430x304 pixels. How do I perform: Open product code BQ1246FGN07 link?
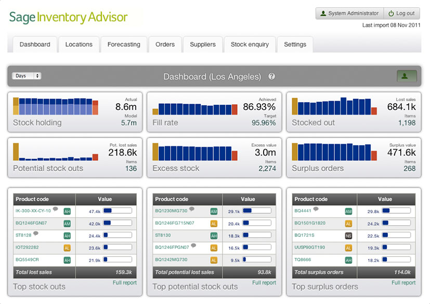pos(31,223)
